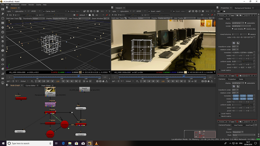Click Cube translate animation curve icon
This screenshot has height=146, width=260.
254,52
